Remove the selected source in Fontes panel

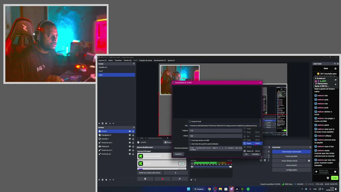[x=103, y=180]
